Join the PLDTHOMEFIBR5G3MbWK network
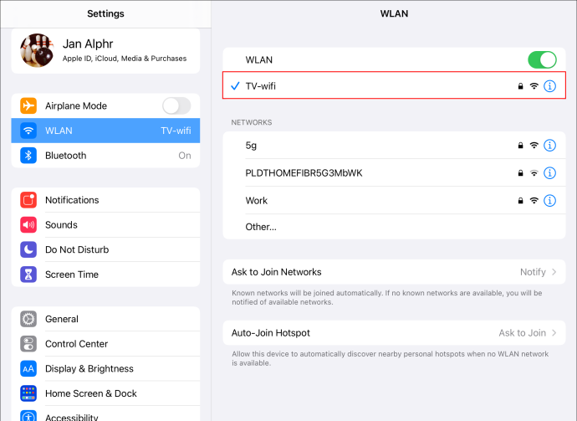The width and height of the screenshot is (577, 421). point(394,172)
